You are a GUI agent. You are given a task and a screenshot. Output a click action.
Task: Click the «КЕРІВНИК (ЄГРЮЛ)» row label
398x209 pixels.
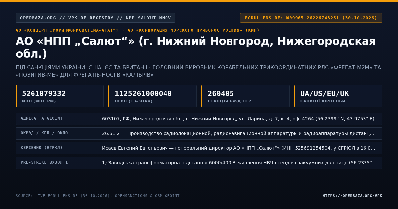pyautogui.click(x=41, y=148)
